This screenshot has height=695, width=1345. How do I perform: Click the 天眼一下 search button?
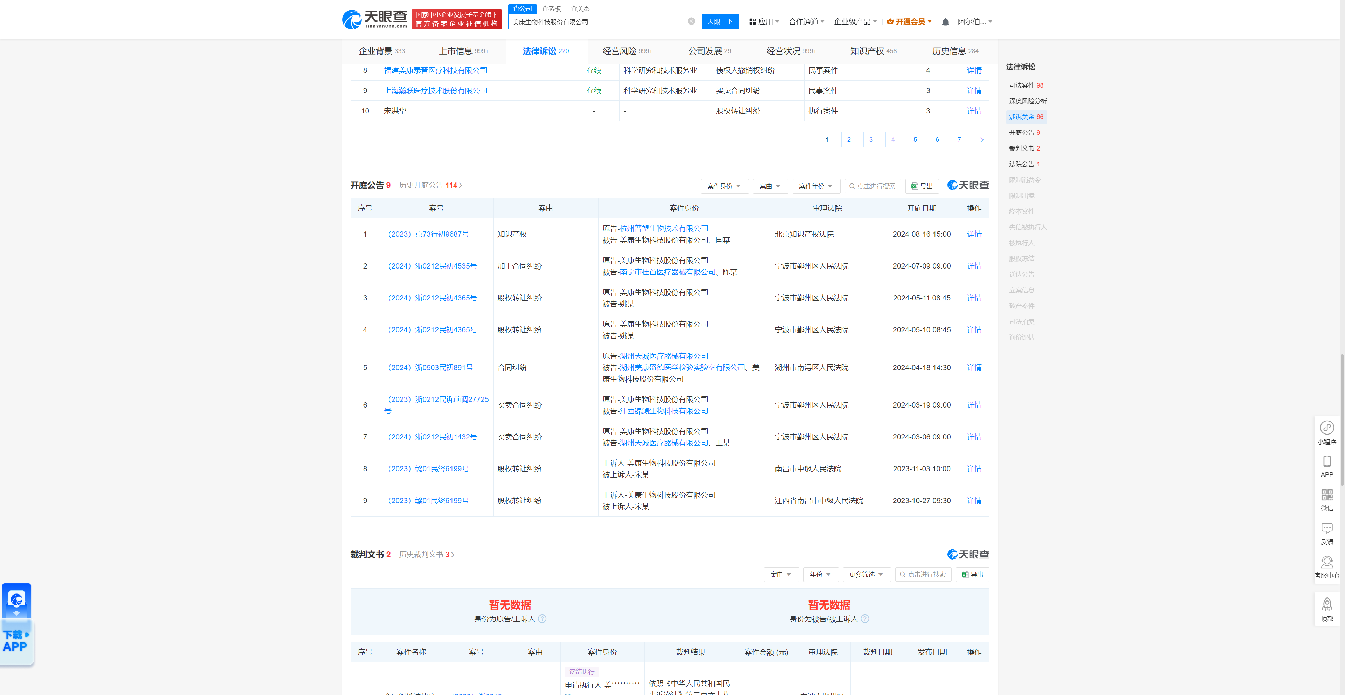[720, 21]
